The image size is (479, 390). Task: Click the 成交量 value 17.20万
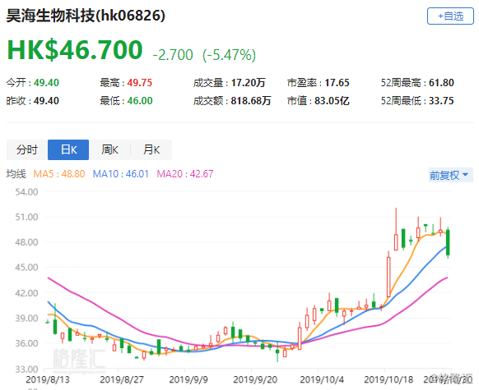click(x=248, y=83)
